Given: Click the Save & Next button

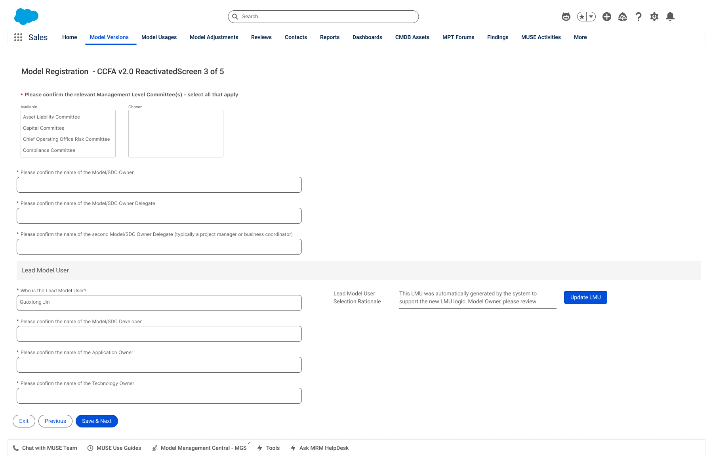Looking at the screenshot, I should [x=97, y=421].
